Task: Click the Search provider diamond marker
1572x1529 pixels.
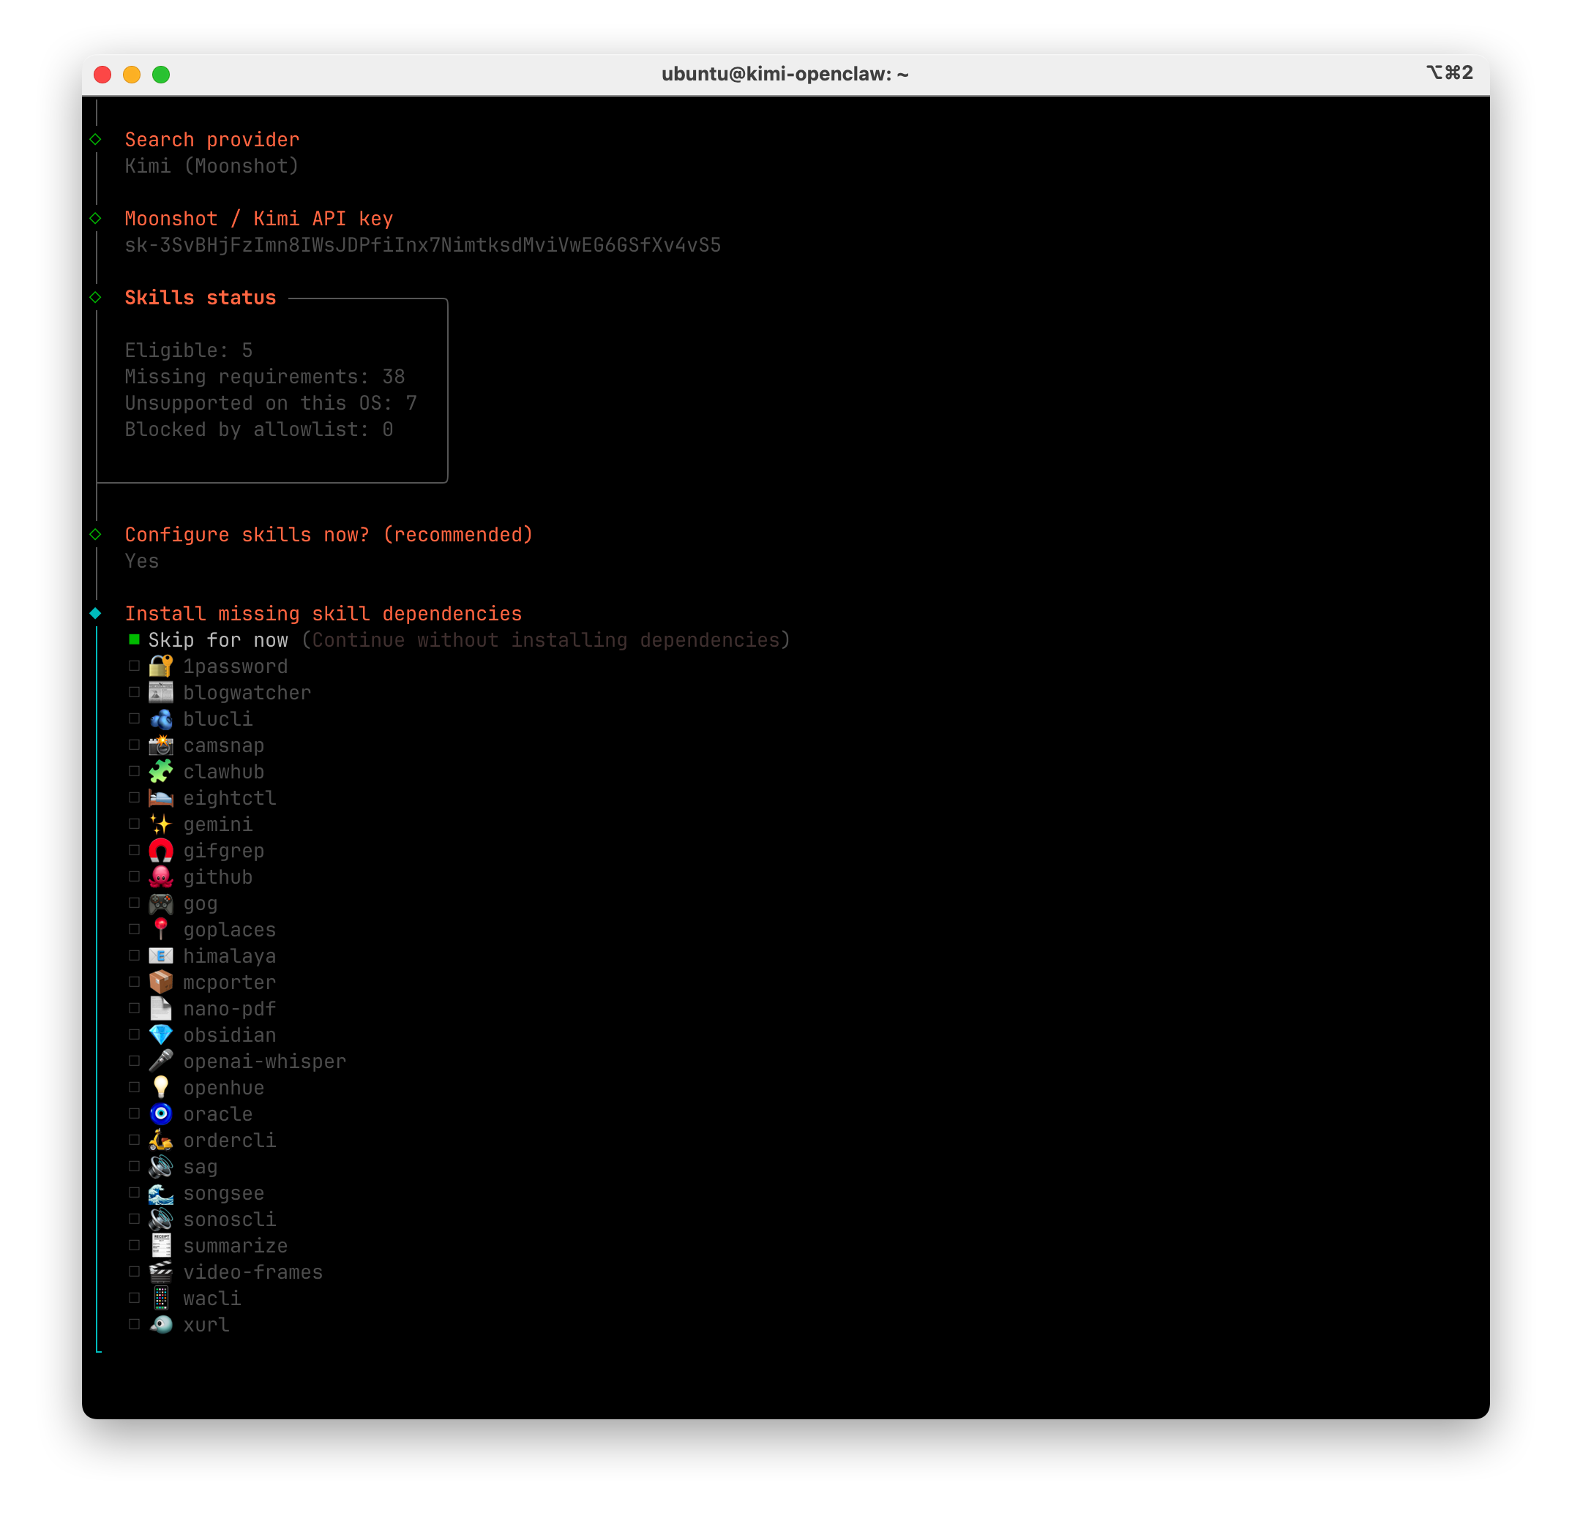Action: tap(96, 139)
